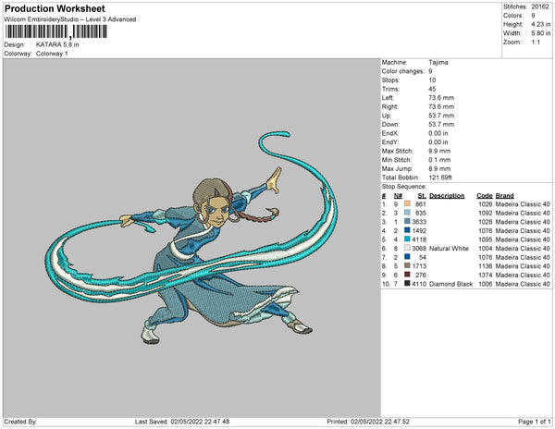Click the 'Description' column header
The image size is (555, 429).
tap(447, 196)
